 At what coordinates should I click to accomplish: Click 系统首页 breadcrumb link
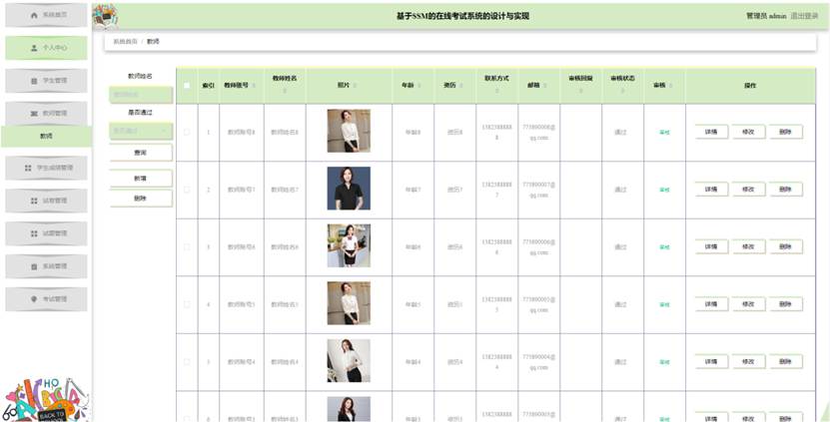125,41
